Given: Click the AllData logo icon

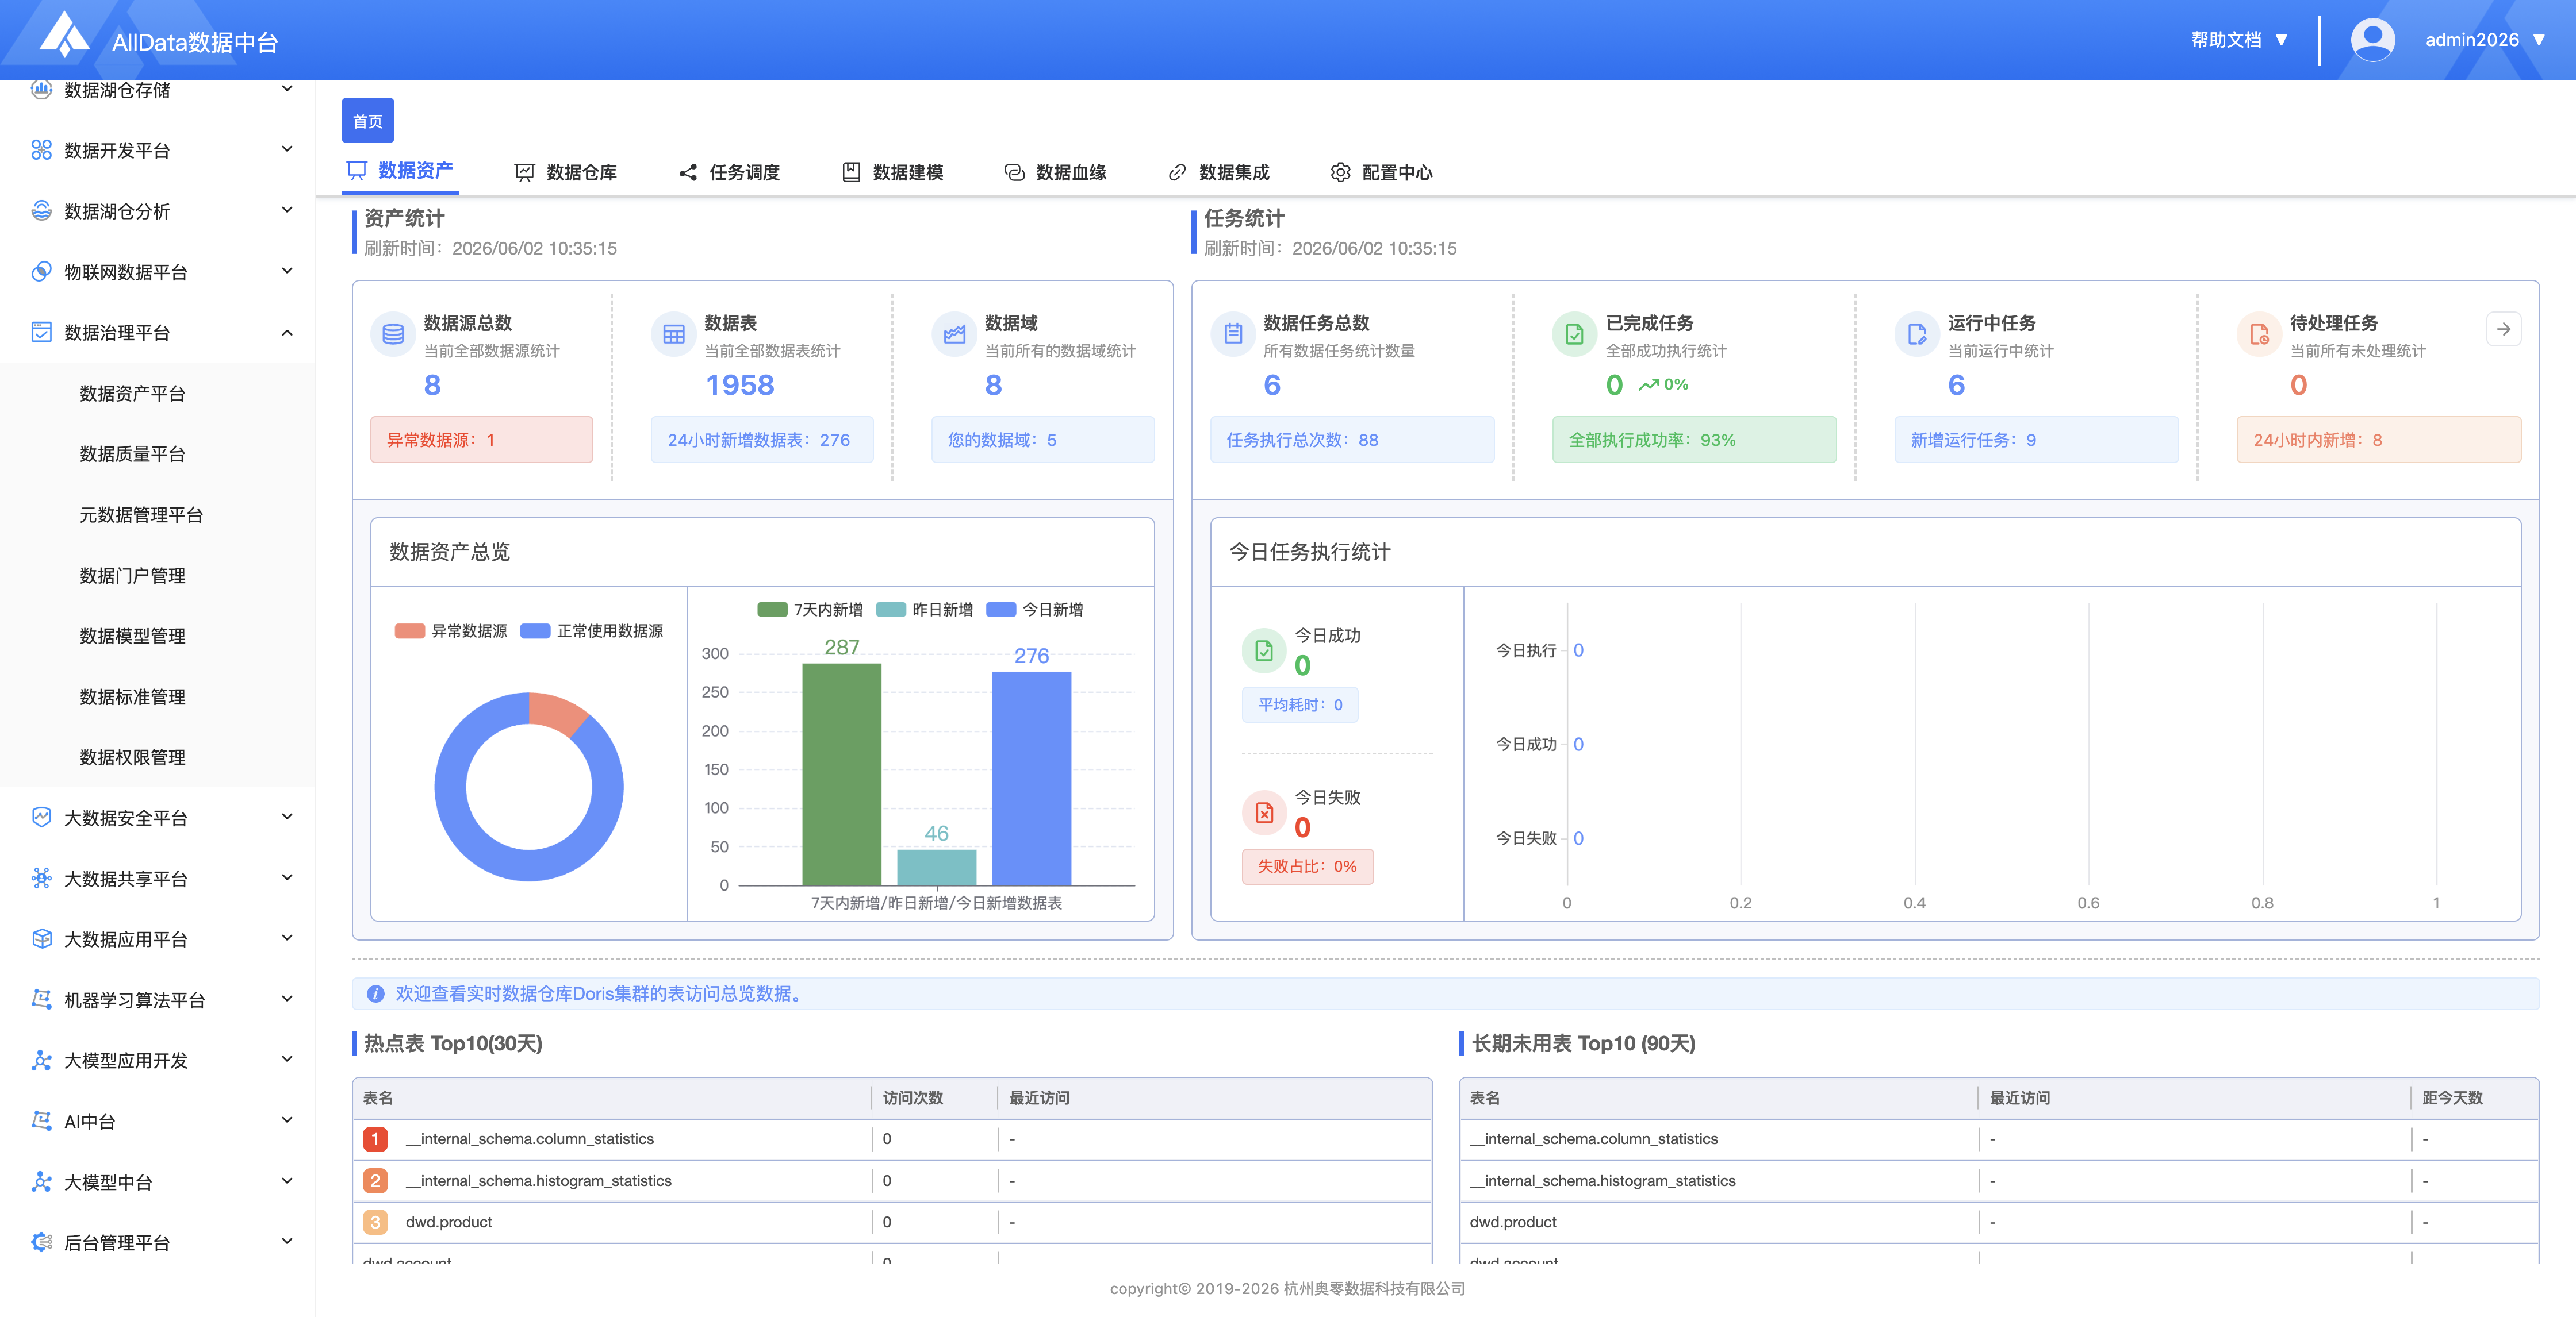Looking at the screenshot, I should [65, 35].
